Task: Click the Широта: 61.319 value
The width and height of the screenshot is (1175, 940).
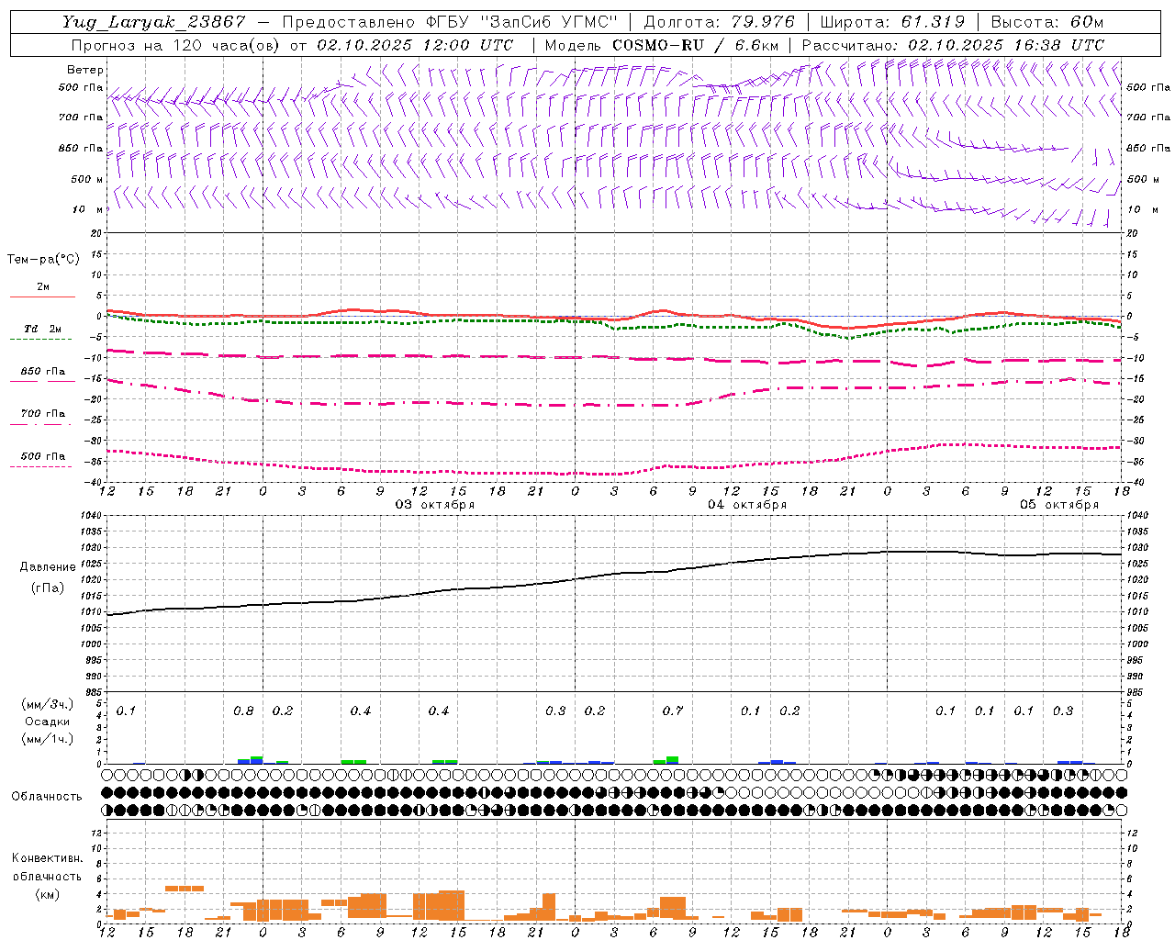Action: (x=892, y=22)
